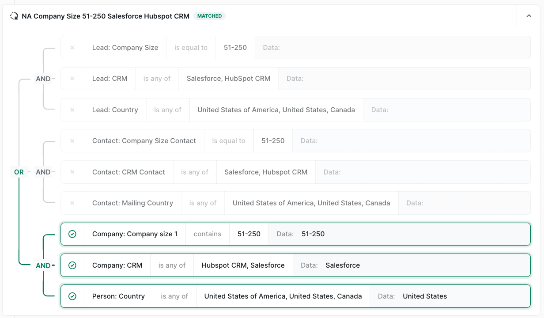
Task: Click the AND operator for the Lead group
Action: 43,79
